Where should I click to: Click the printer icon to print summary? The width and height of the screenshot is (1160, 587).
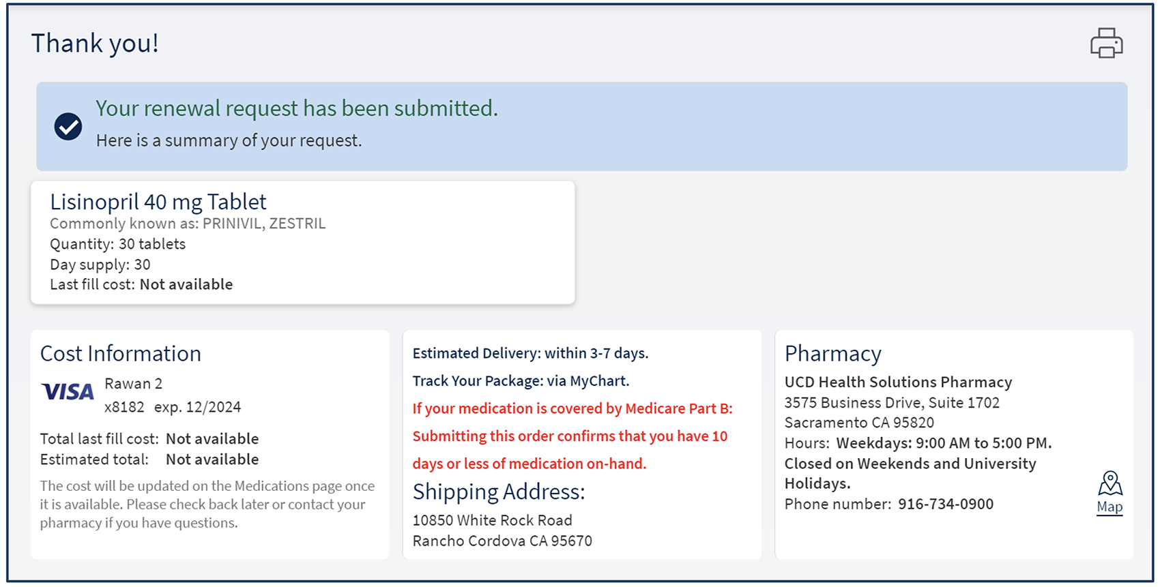tap(1106, 43)
